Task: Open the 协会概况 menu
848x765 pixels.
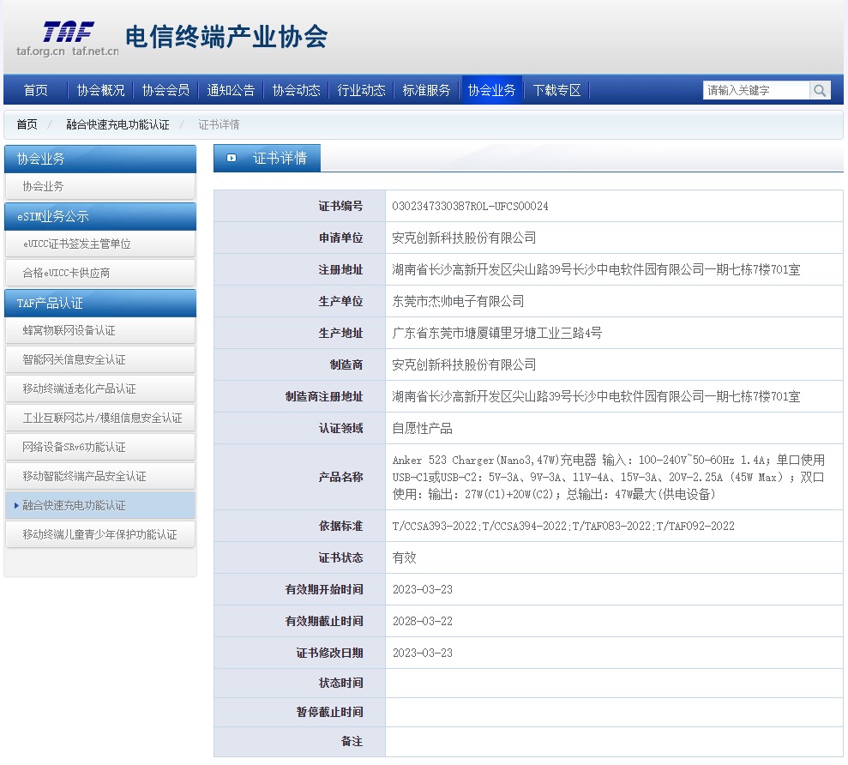Action: 100,90
